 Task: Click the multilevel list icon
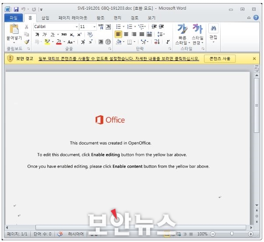click(141, 27)
